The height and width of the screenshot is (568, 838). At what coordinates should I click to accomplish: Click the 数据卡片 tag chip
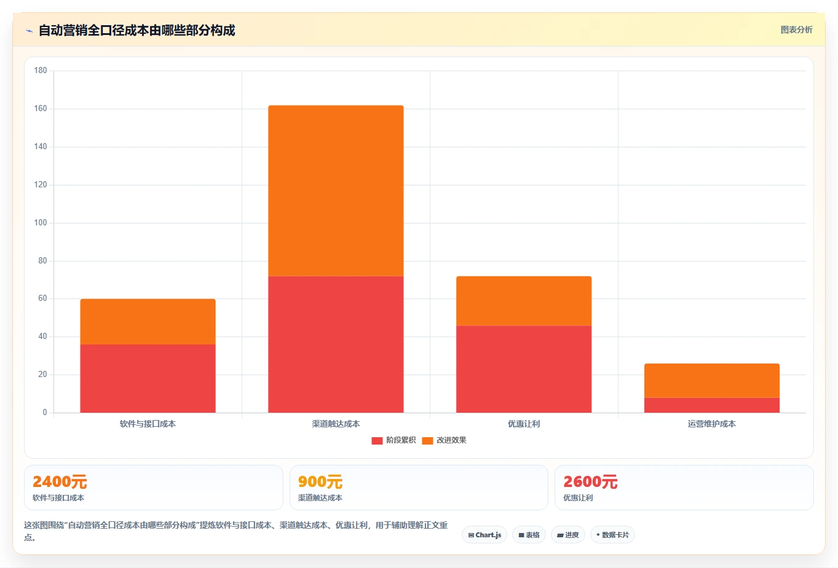pyautogui.click(x=612, y=535)
